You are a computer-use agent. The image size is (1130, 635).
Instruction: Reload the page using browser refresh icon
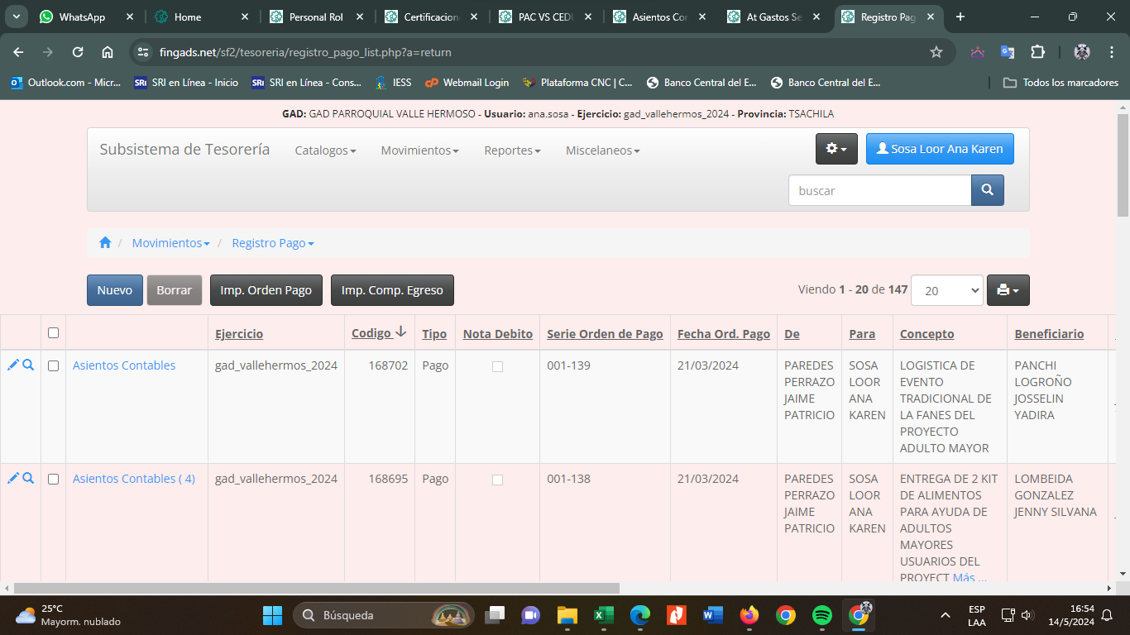coord(78,52)
